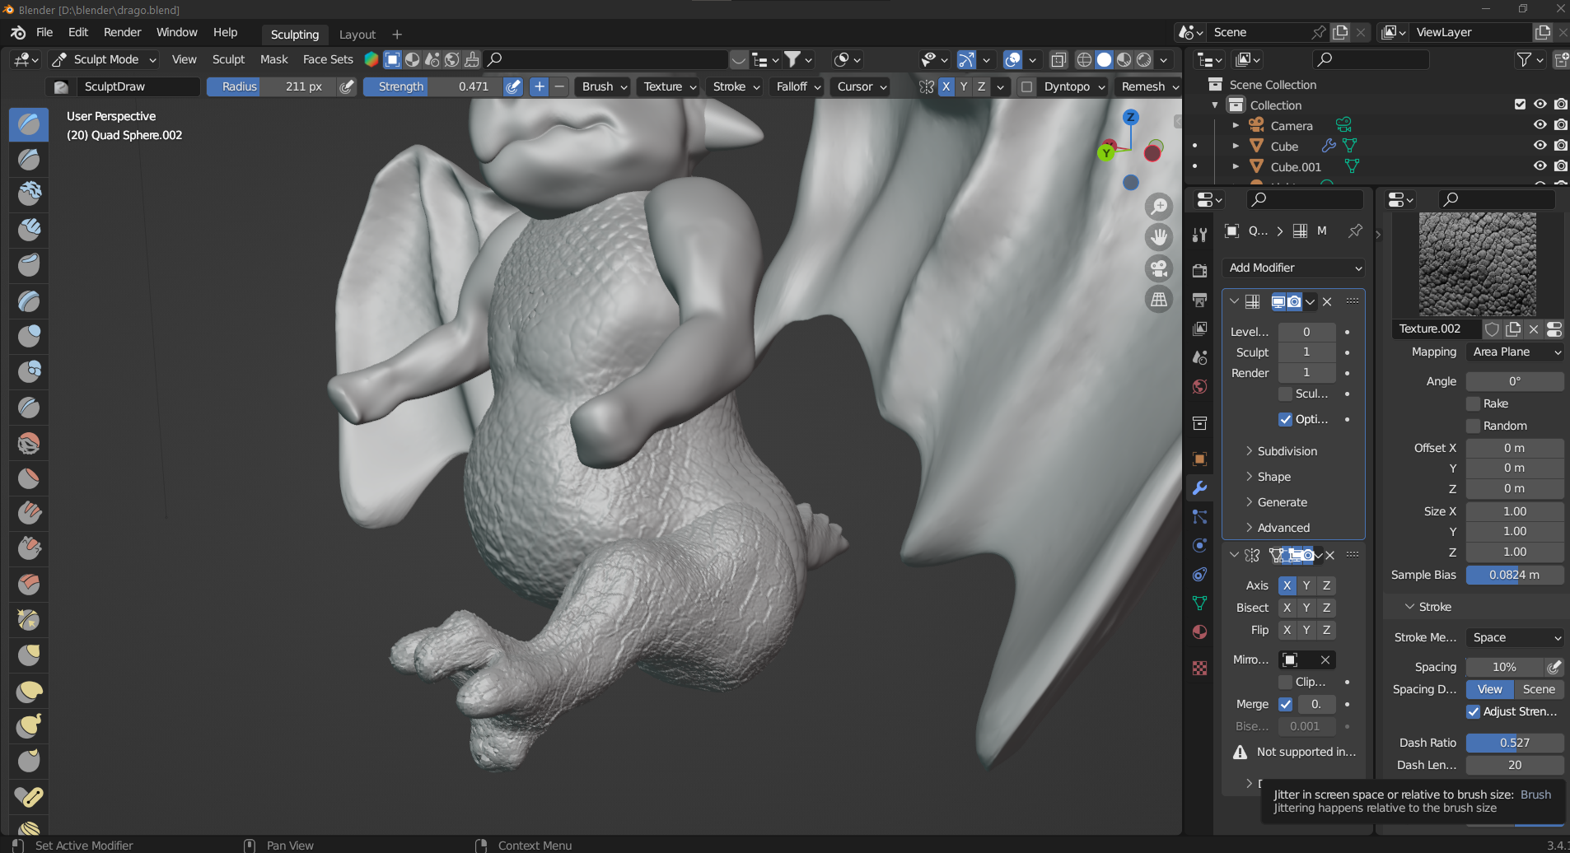Click the zoom viewport magnifier icon
This screenshot has height=853, width=1570.
tap(1159, 207)
